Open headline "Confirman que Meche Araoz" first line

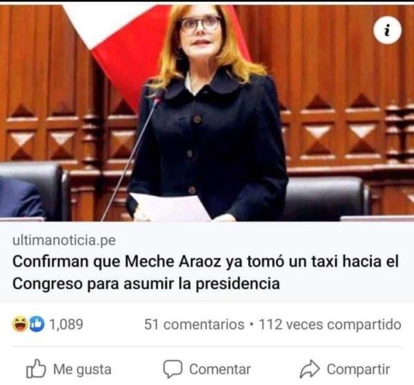pyautogui.click(x=206, y=261)
